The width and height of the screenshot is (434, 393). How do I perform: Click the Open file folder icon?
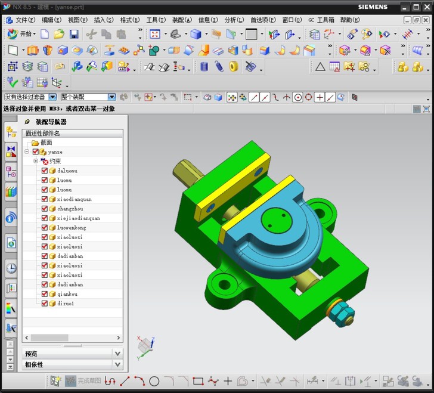[60, 35]
